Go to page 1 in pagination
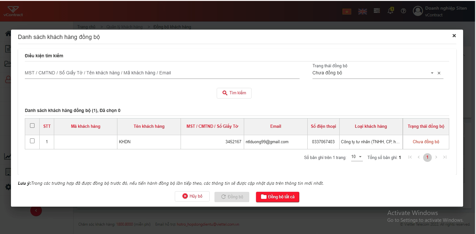 pos(427,157)
